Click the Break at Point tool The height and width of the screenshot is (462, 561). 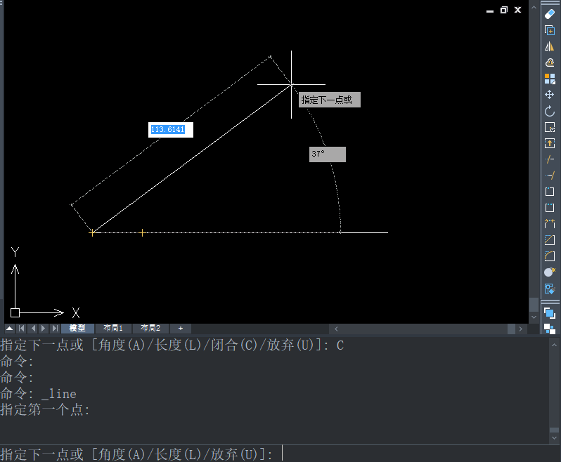[550, 192]
